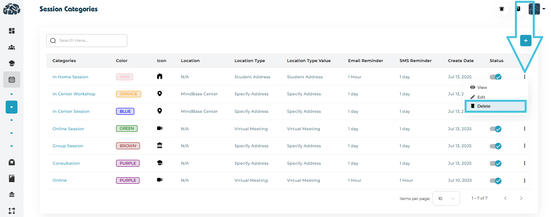Select Edit in the row actions menu
The image size is (551, 217).
(481, 97)
